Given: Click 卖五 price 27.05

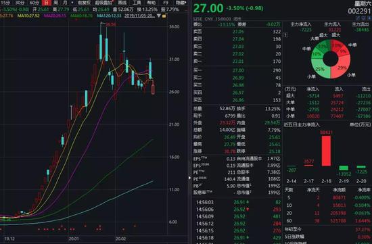Looking at the screenshot, I should [238, 32].
